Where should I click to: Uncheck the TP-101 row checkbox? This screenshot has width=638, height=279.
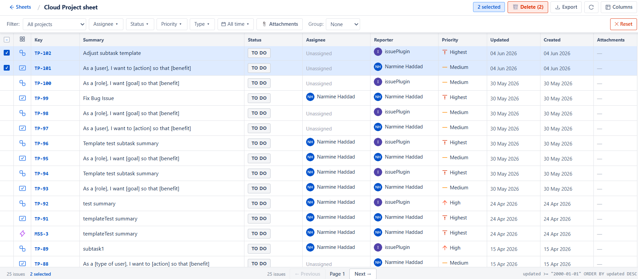pos(7,68)
